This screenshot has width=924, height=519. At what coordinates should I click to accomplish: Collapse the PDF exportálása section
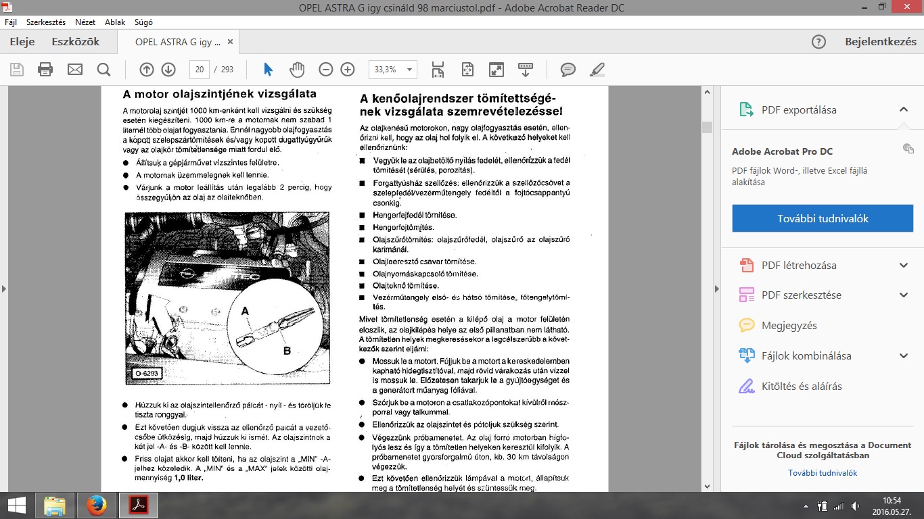903,109
